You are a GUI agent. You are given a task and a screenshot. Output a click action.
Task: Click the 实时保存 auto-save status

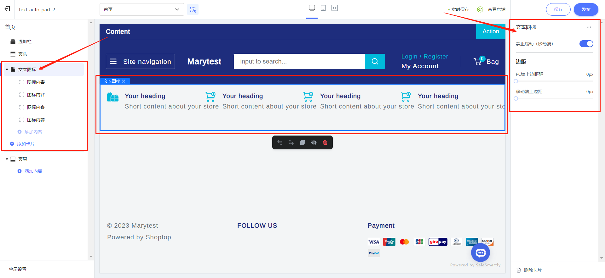[x=459, y=9]
